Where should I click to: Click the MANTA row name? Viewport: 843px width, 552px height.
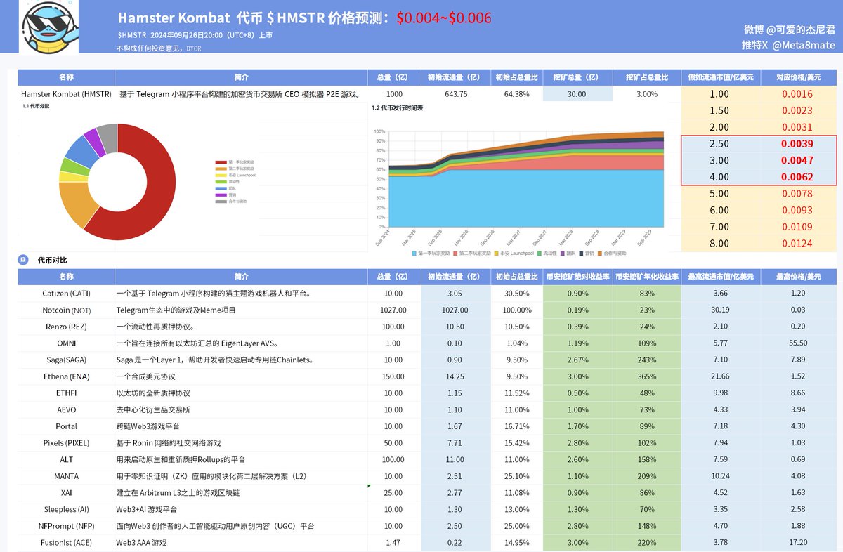[x=66, y=476]
